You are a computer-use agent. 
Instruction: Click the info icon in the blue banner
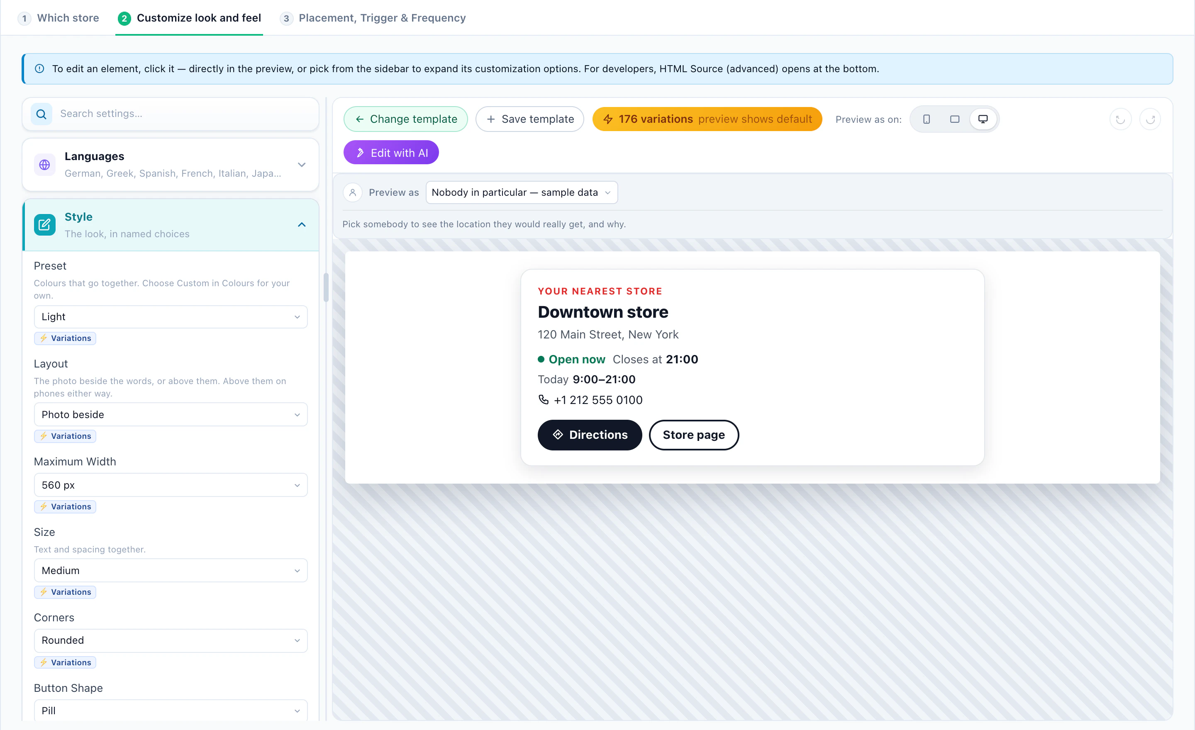[x=40, y=69]
